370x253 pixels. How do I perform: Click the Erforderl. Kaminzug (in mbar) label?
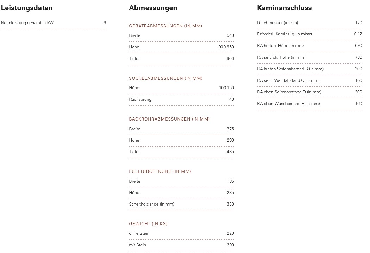coord(284,34)
